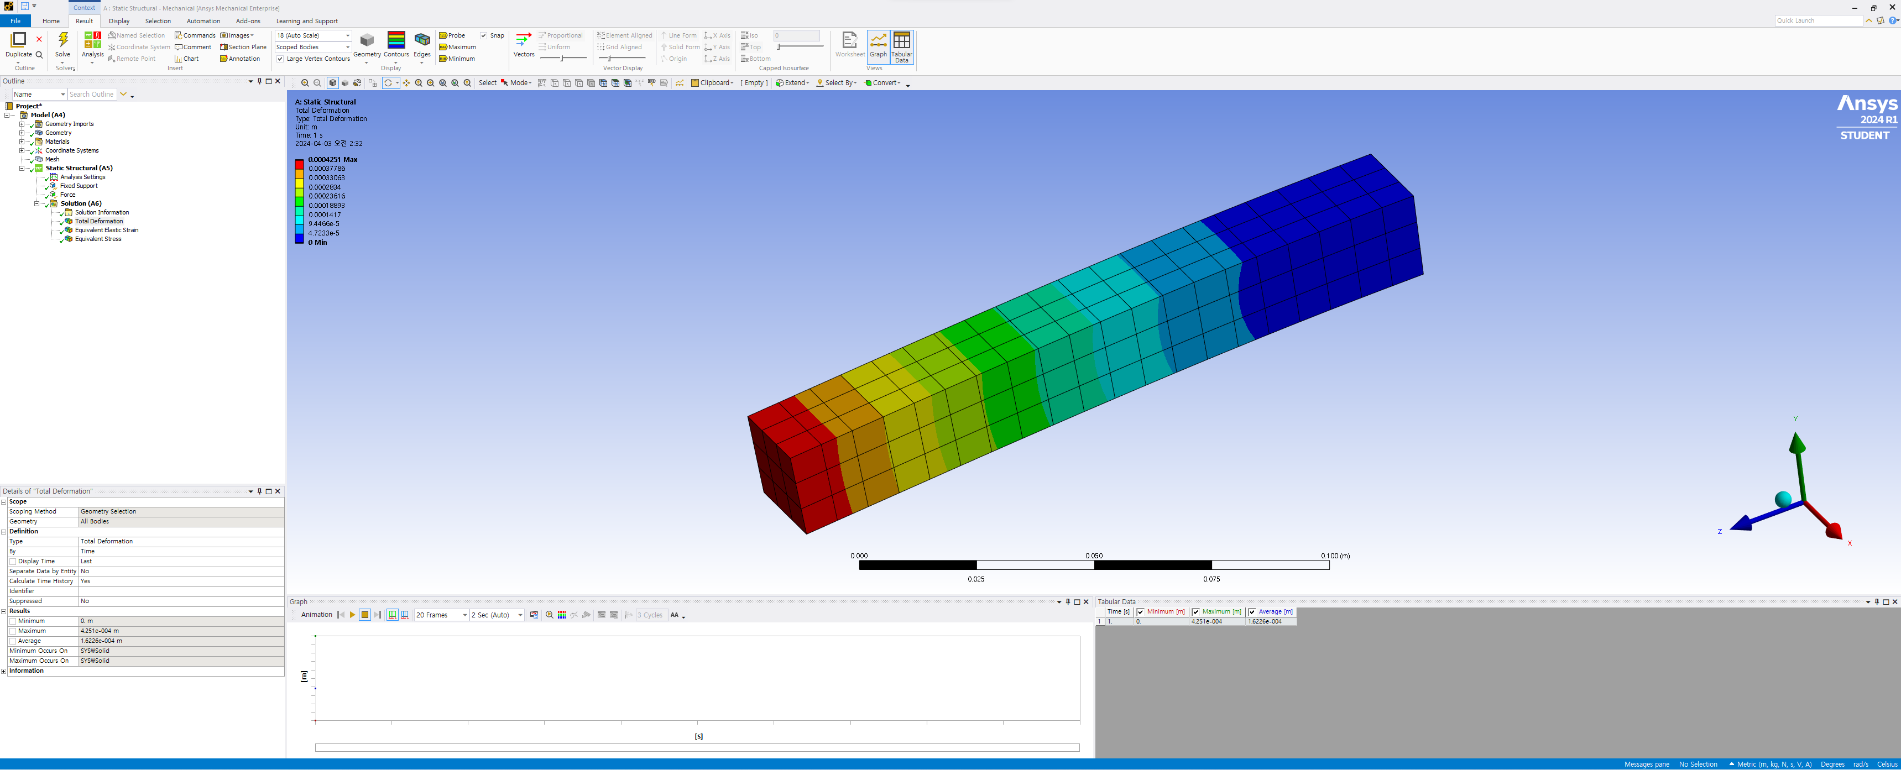Export animation video file icon
Viewport: 1901px width, 770px height.
tap(534, 615)
